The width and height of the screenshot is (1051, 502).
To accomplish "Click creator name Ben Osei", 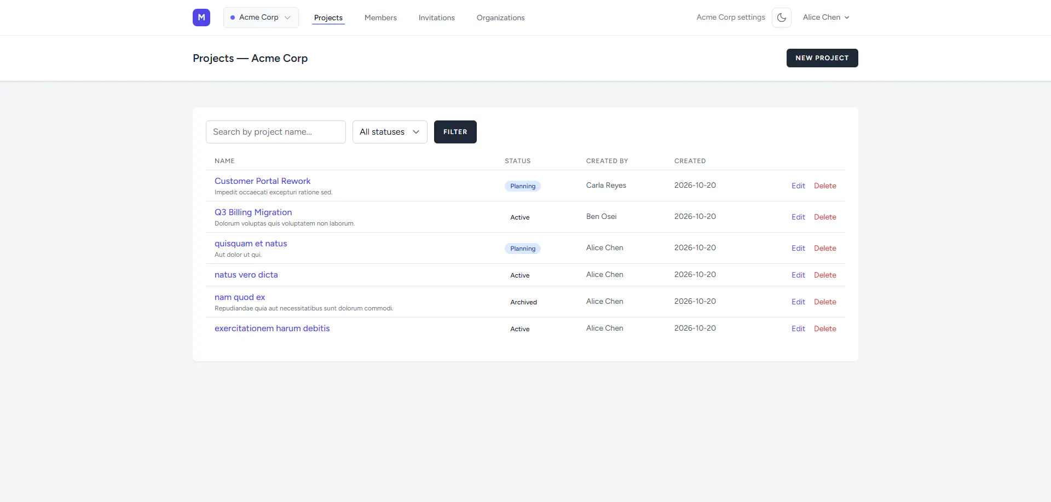I will tap(601, 216).
